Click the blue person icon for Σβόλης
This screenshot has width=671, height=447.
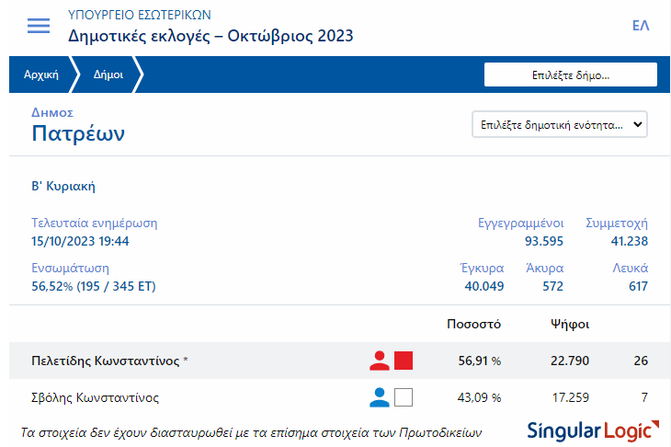pyautogui.click(x=379, y=397)
